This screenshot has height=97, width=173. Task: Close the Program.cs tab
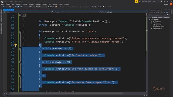tap(13, 10)
